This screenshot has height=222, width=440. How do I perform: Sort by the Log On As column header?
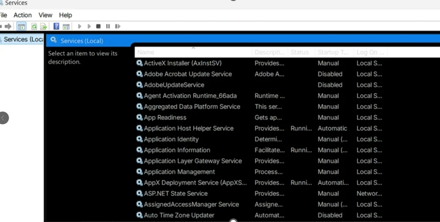pos(370,52)
